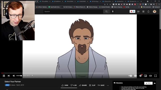The height and width of the screenshot is (90, 161).
Task: Expand the bookmarks overflow chevron
Action: tap(139, 7)
